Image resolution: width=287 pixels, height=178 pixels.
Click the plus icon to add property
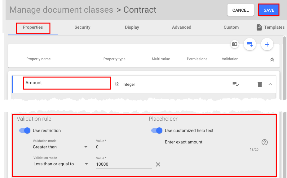[267, 44]
